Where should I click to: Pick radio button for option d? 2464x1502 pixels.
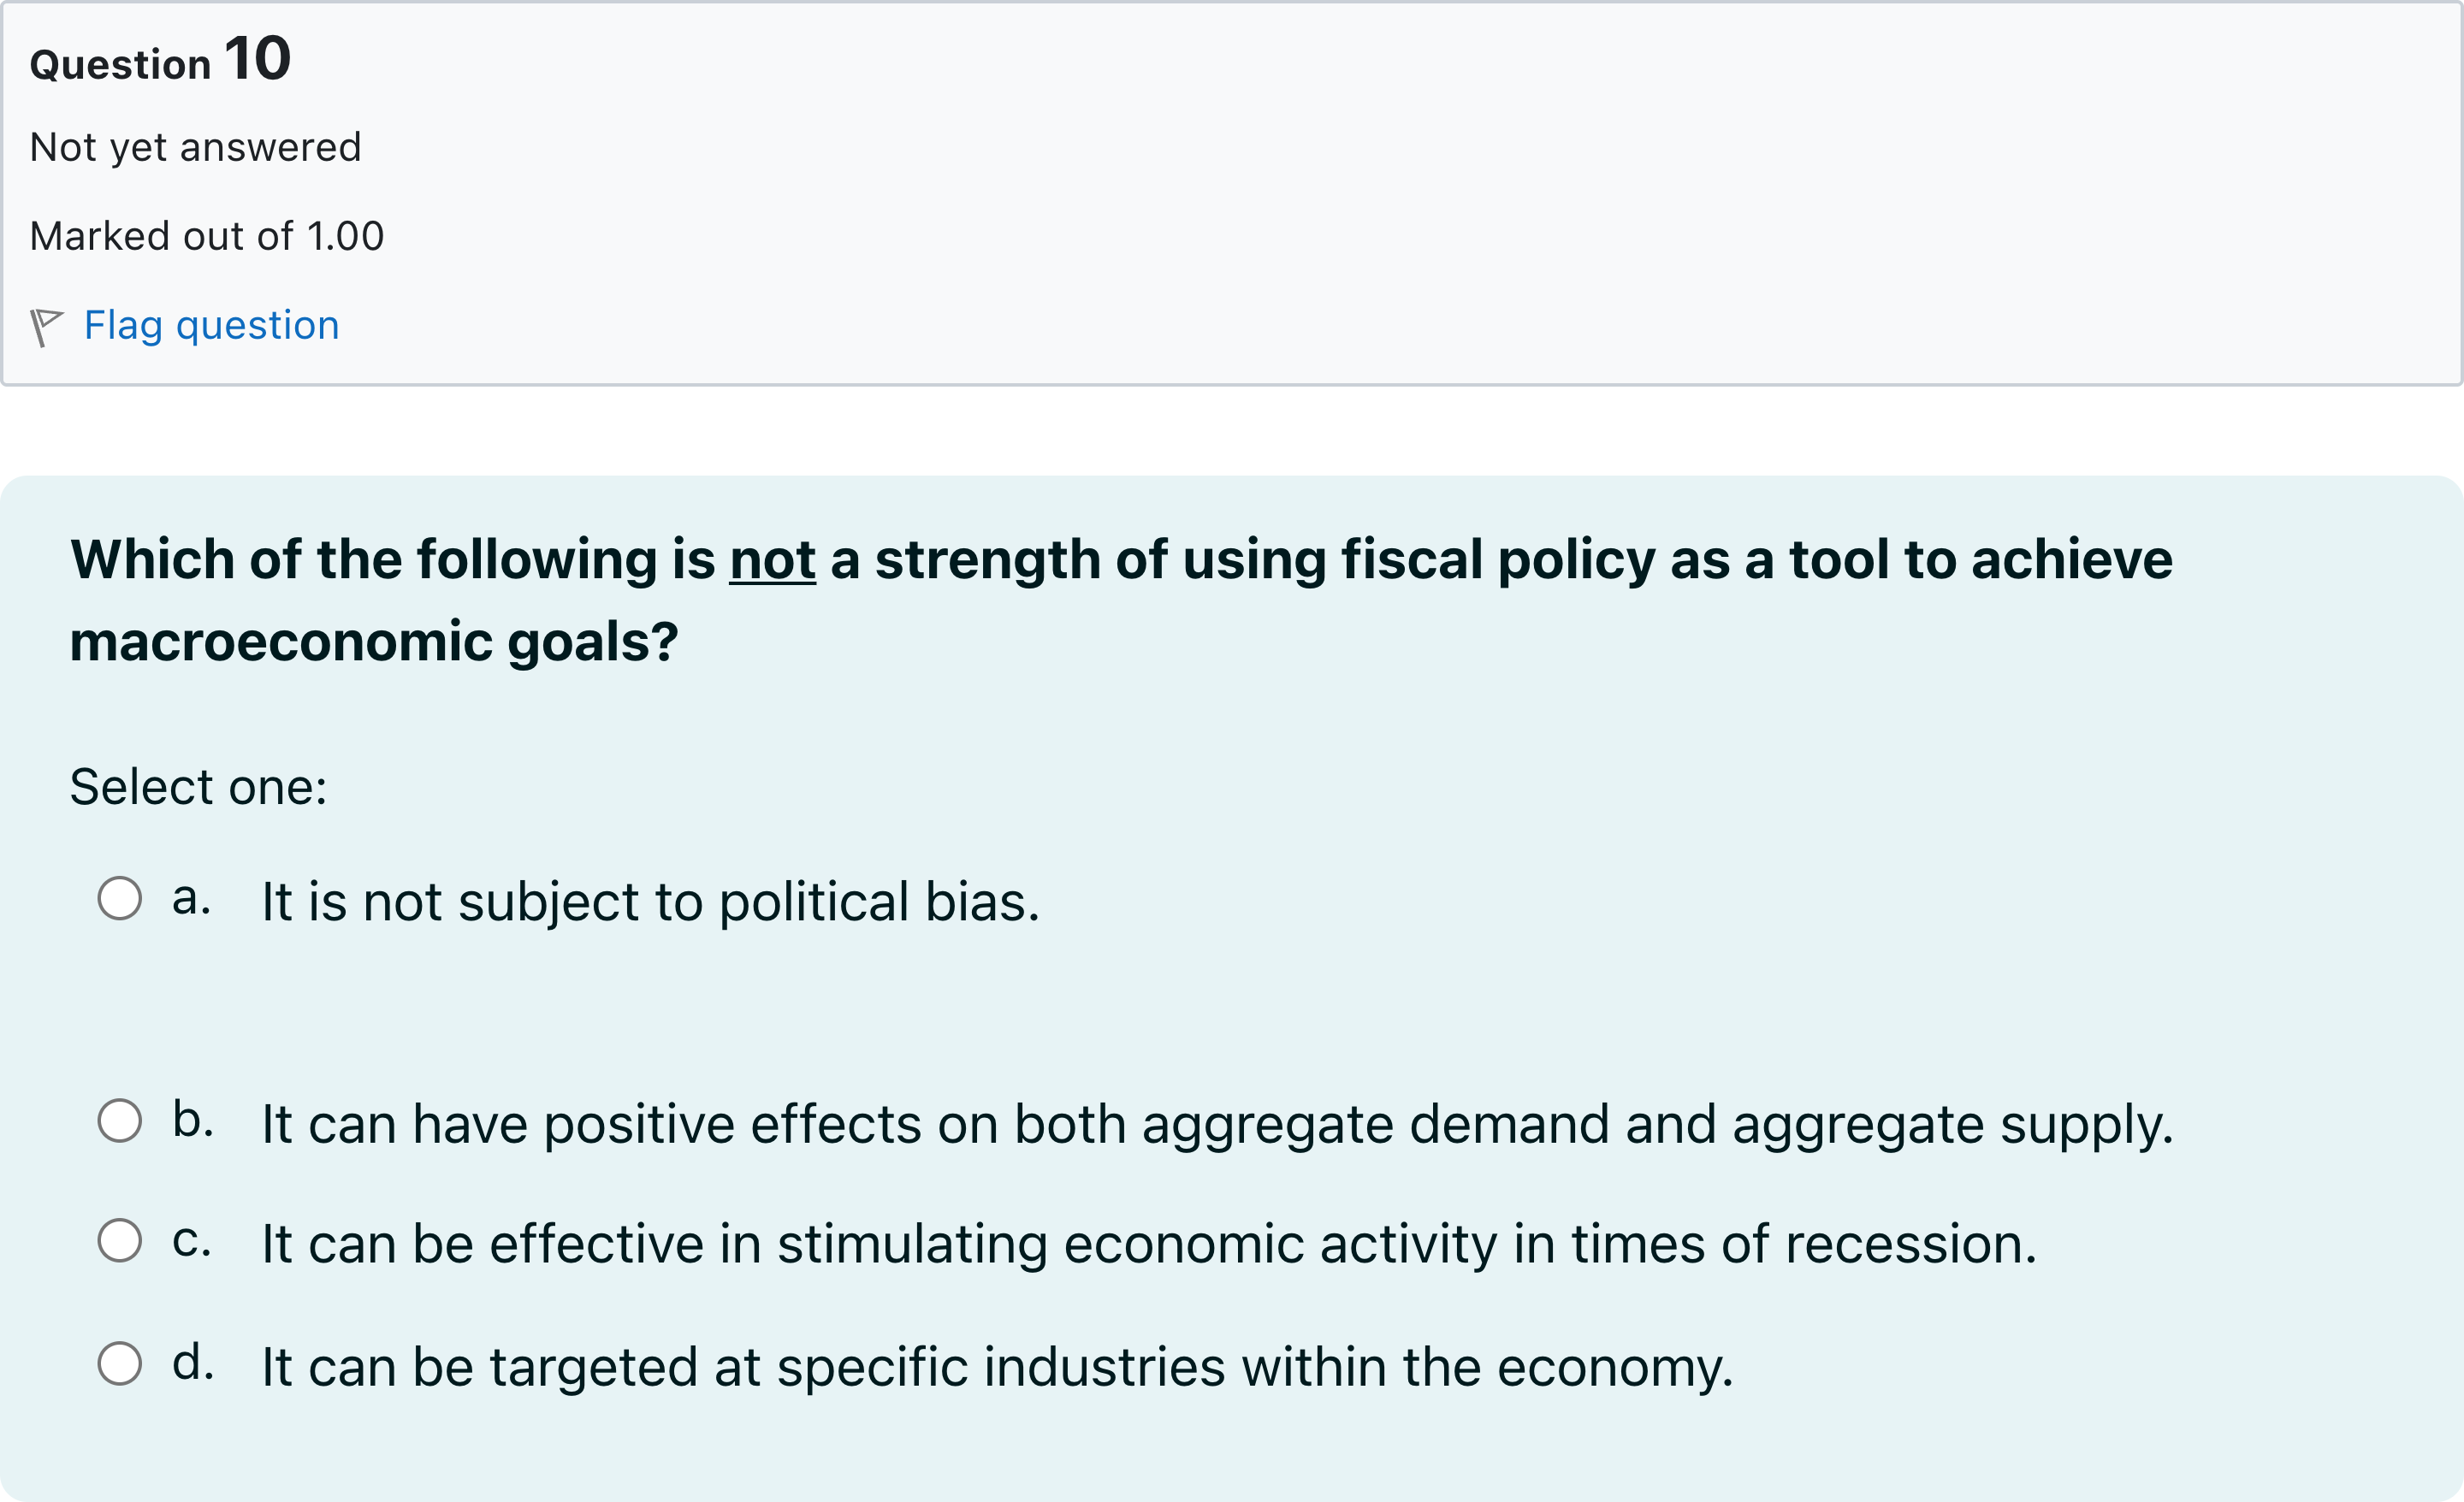[119, 1363]
